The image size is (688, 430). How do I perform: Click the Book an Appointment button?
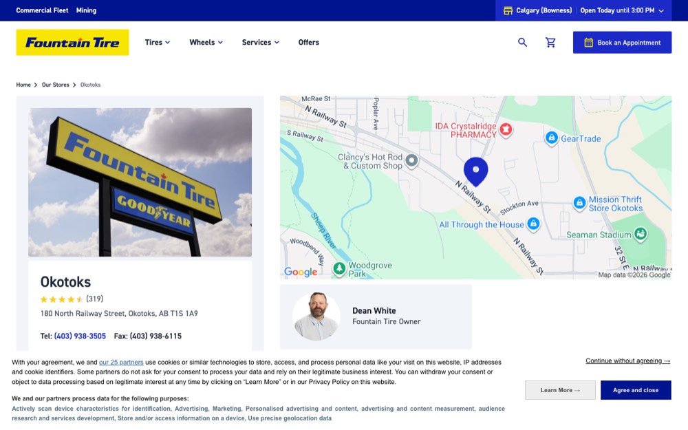point(622,43)
